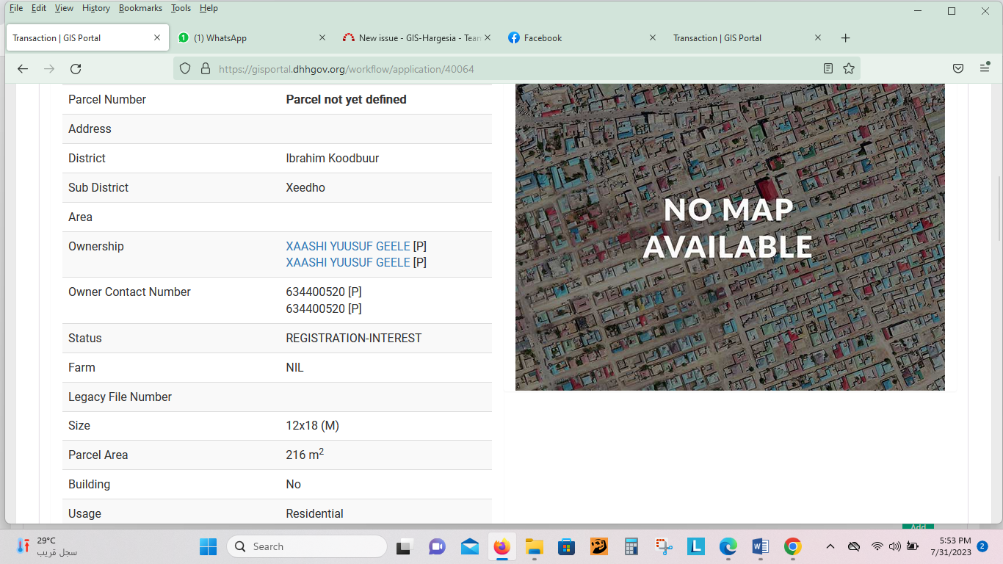Bookmark this page with the star icon
This screenshot has height=564, width=1003.
tap(849, 68)
